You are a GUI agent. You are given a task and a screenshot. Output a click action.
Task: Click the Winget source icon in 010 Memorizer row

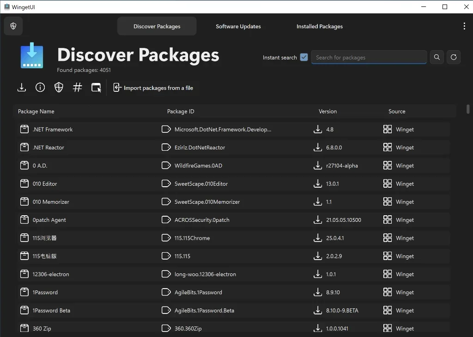[388, 201]
